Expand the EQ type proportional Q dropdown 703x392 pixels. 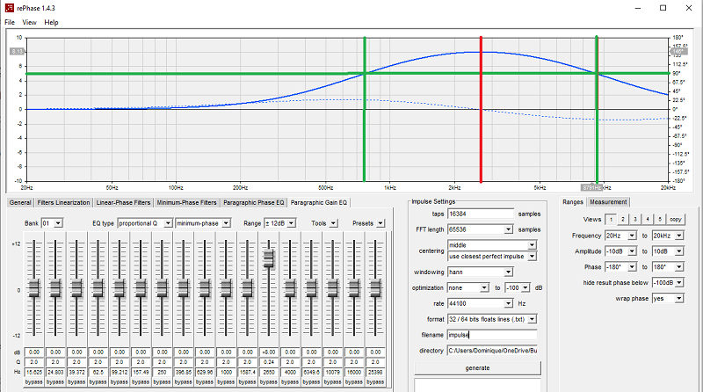[x=168, y=223]
